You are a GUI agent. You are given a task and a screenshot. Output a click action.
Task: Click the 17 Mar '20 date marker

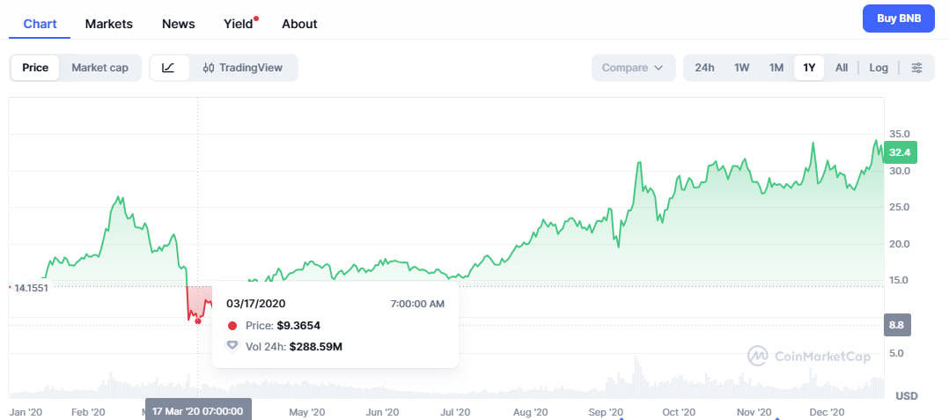pos(198,411)
